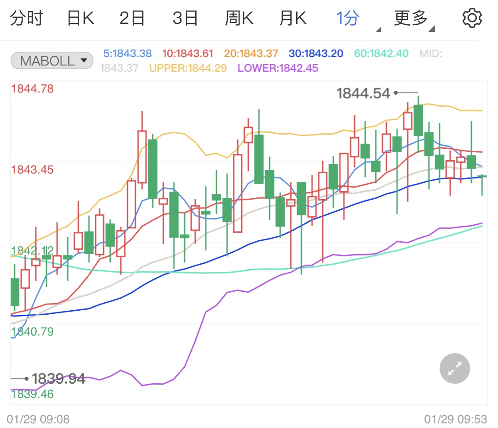
Task: Open the MABOLL indicator dropdown
Action: click(51, 60)
